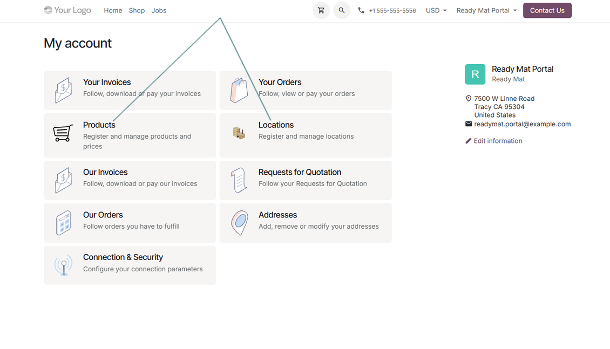This screenshot has width=610, height=349.
Task: Click the Requests for Quotation scroll icon
Action: pyautogui.click(x=239, y=180)
